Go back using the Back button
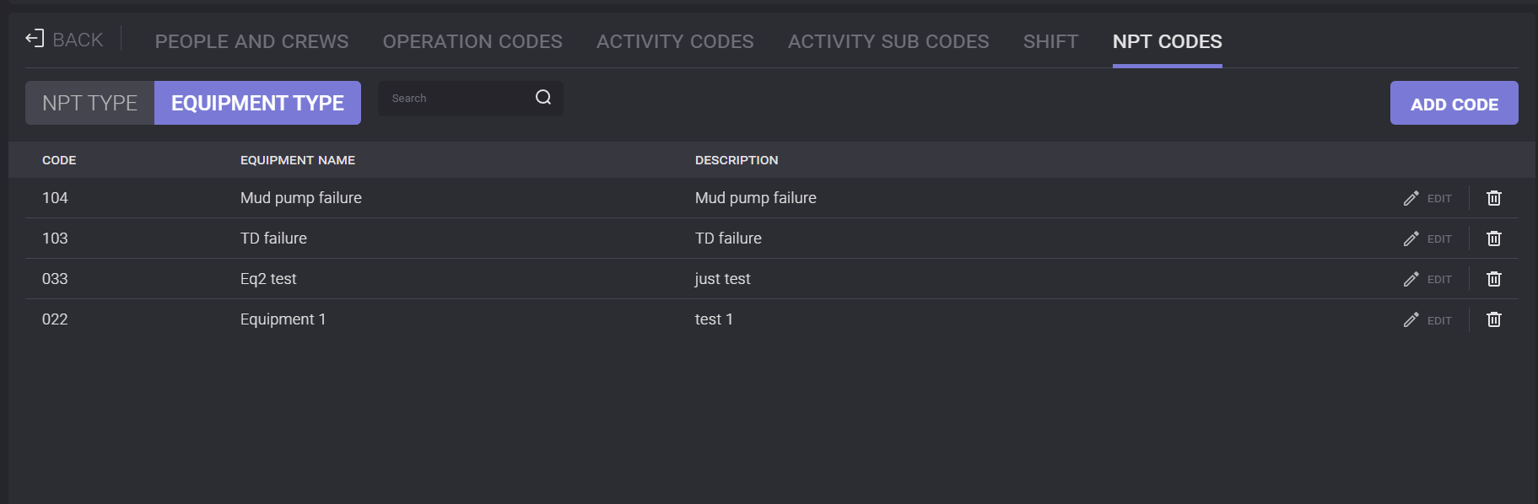This screenshot has width=1538, height=504. tap(65, 40)
